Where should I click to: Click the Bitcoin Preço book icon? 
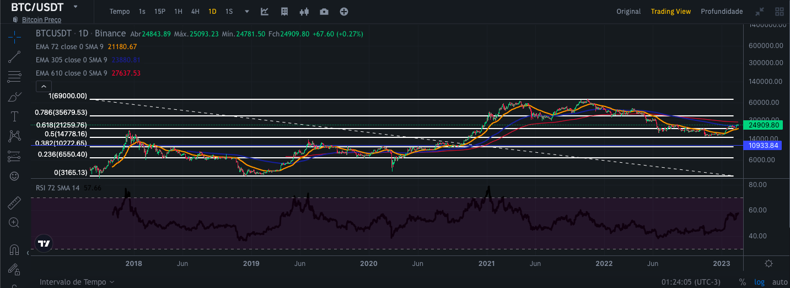[15, 20]
